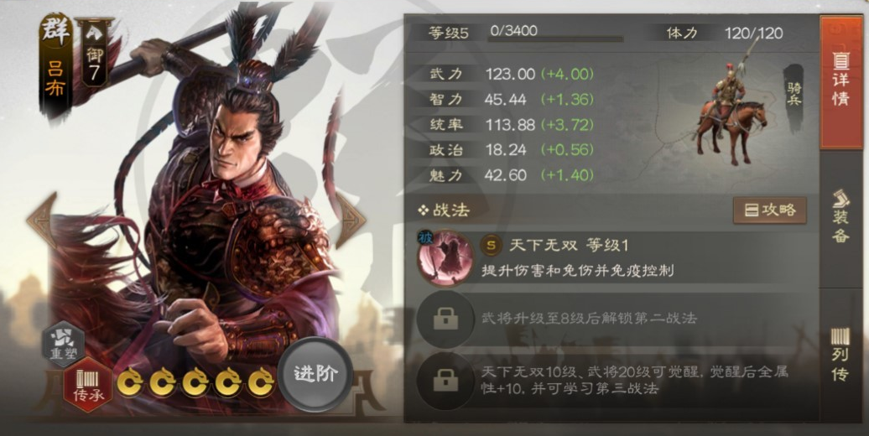Image resolution: width=869 pixels, height=436 pixels.
Task: Show previous general with left arrow
Action: tap(43, 220)
